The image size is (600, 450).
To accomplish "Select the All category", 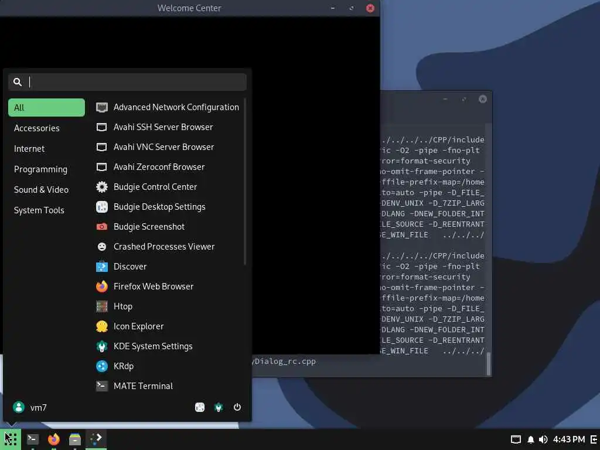I will [46, 108].
